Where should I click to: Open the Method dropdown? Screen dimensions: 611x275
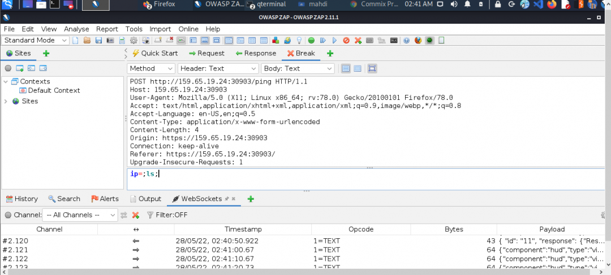coord(151,68)
